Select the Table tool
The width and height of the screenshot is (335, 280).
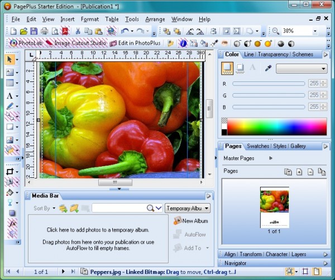(x=9, y=83)
